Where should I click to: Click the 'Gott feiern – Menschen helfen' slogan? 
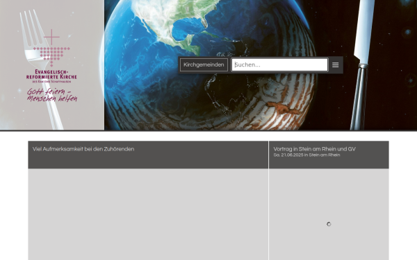[x=52, y=95]
